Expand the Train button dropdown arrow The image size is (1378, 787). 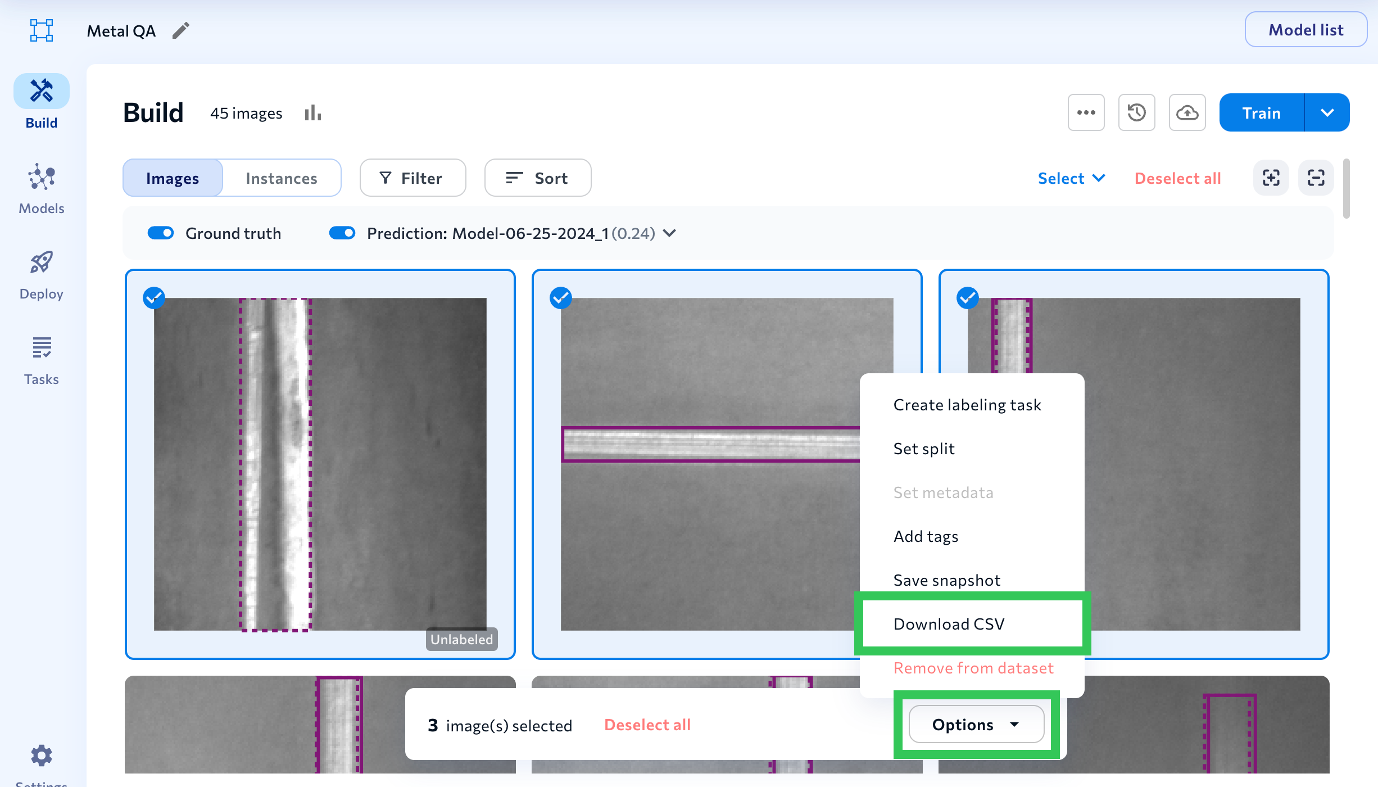[1327, 112]
